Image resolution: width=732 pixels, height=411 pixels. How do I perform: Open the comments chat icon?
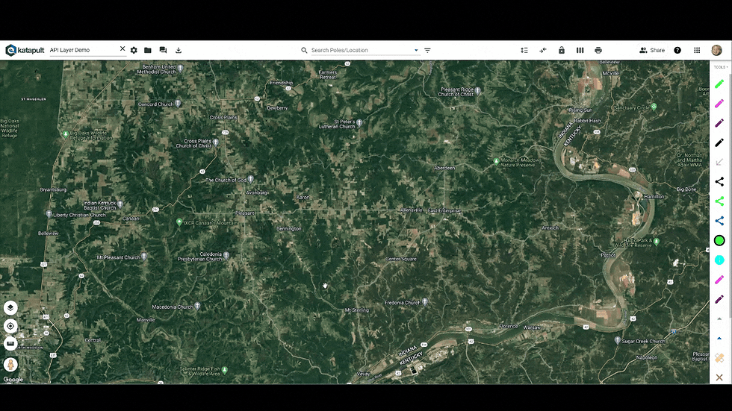pyautogui.click(x=163, y=50)
